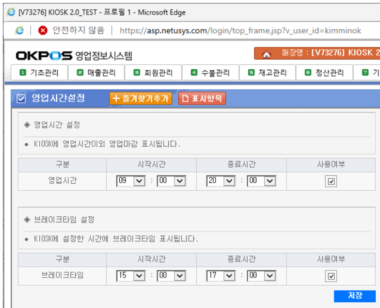Open the 정산관리 menu
This screenshot has height=308, width=380.
(x=324, y=73)
